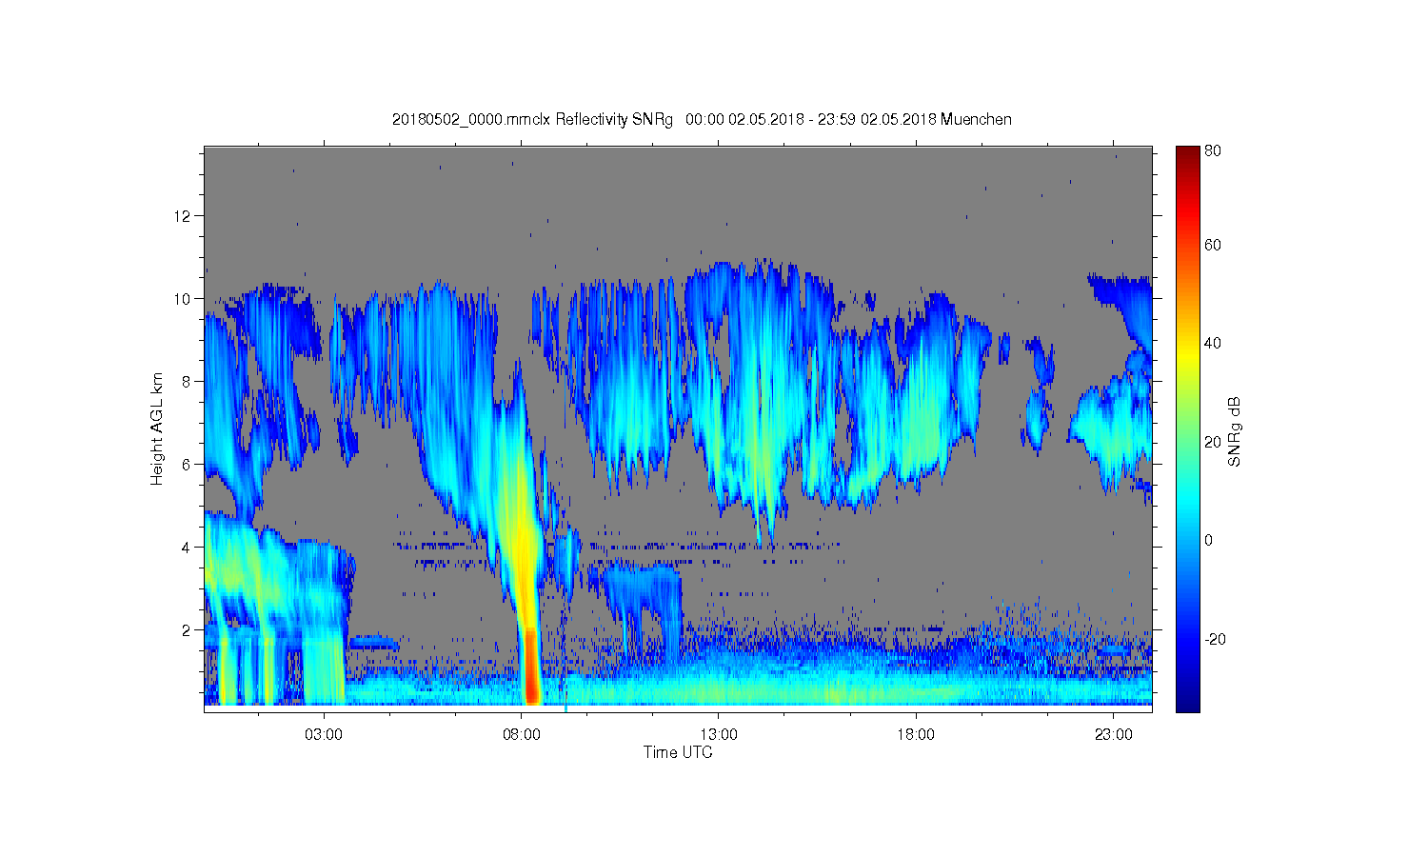Image resolution: width=1428 pixels, height=857 pixels.
Task: Click the colorbar value label -20
Action: pos(1215,639)
